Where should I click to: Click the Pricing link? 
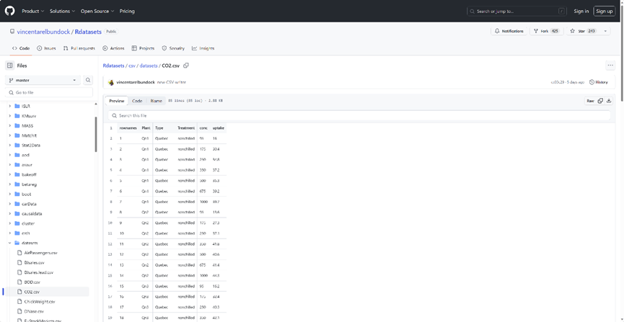coord(127,11)
